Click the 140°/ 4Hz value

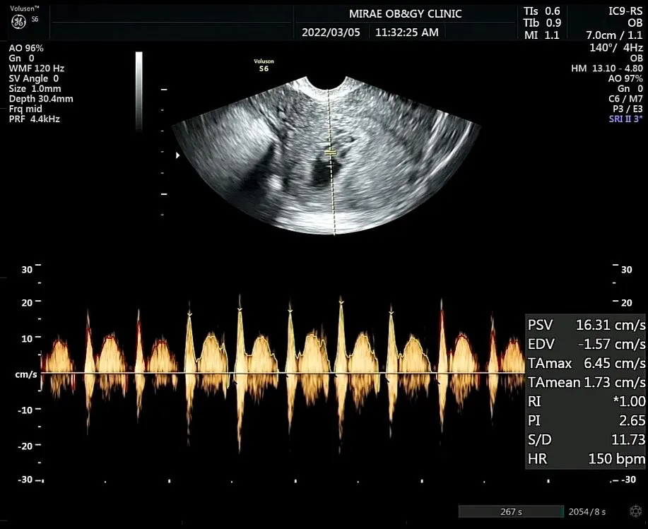[616, 47]
